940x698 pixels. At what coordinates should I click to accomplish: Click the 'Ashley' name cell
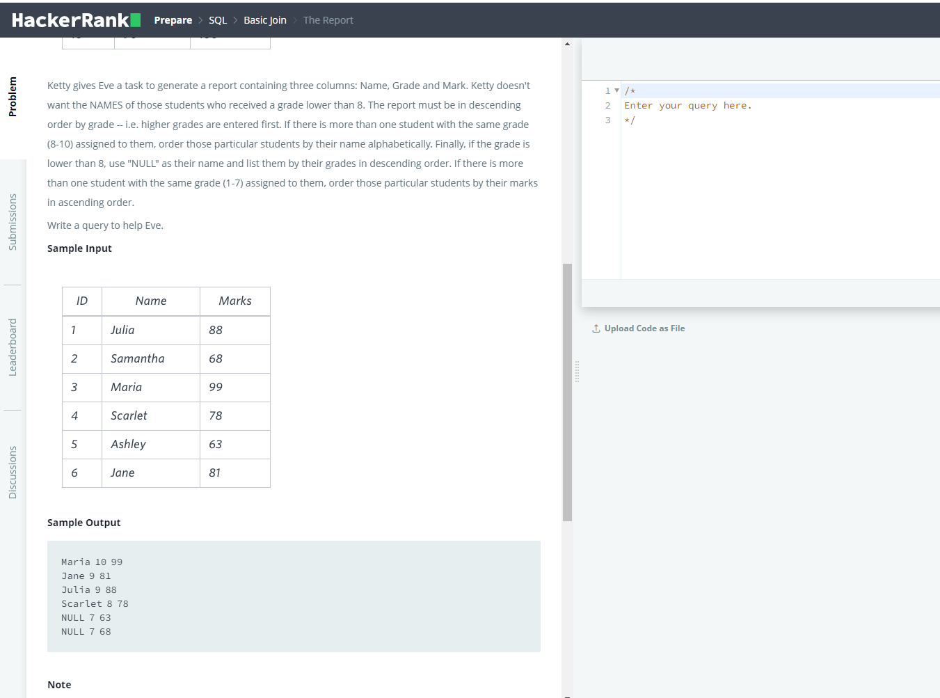click(x=151, y=445)
